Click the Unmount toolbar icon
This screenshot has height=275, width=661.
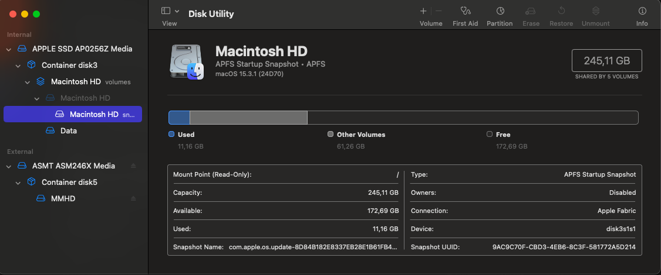pos(596,11)
